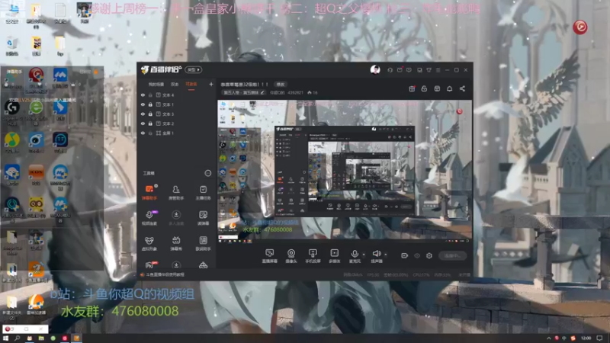This screenshot has height=343, width=610.
Task: Open the 多人连麦 tool with the download arrow icon
Action: 176,218
